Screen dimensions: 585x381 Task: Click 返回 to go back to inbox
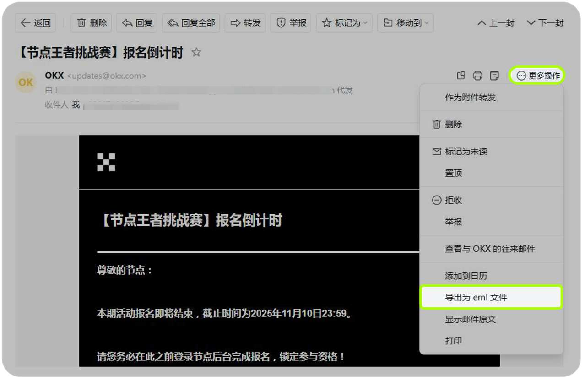point(35,23)
